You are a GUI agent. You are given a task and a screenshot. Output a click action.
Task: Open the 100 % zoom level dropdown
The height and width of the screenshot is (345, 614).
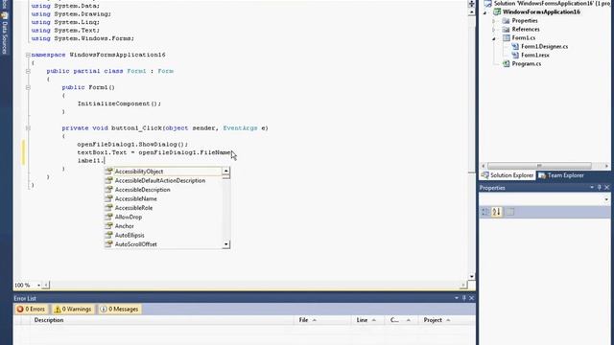coord(38,286)
